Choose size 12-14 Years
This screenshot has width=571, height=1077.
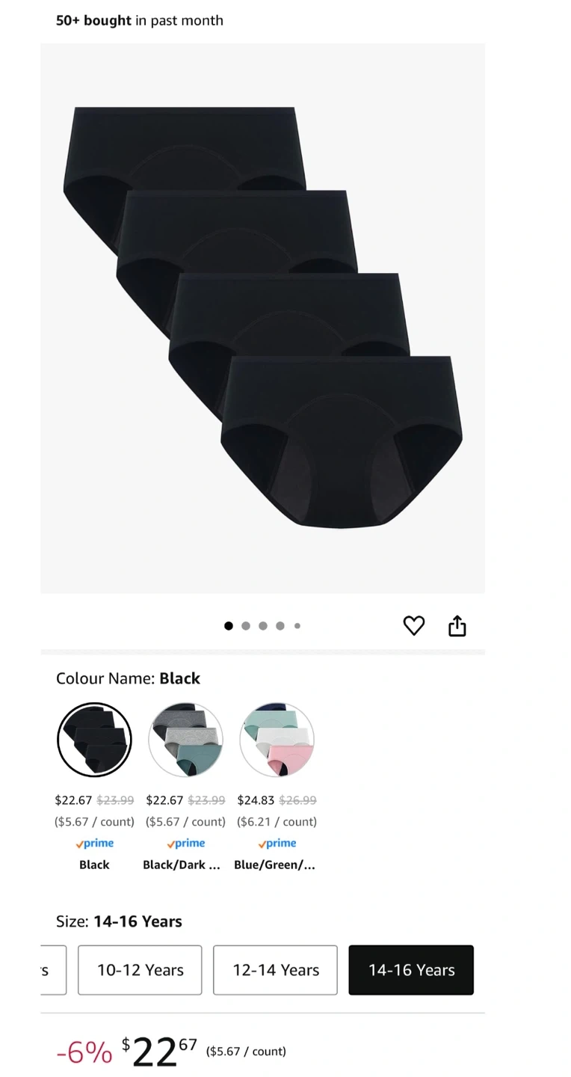275,970
